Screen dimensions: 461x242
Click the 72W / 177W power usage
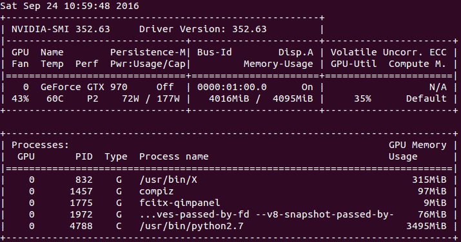(x=151, y=98)
